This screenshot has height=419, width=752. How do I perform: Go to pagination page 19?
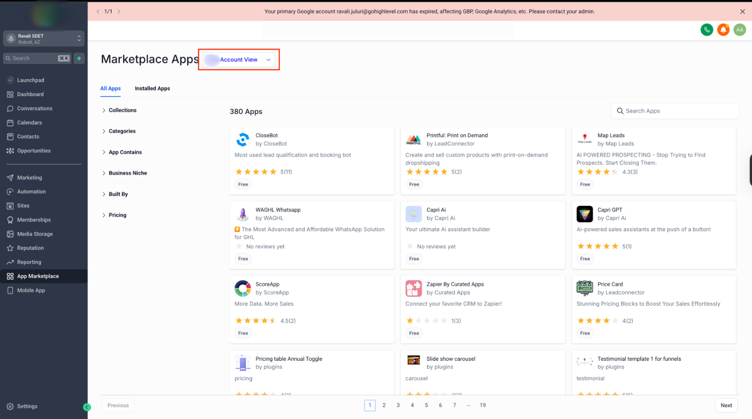coord(483,405)
